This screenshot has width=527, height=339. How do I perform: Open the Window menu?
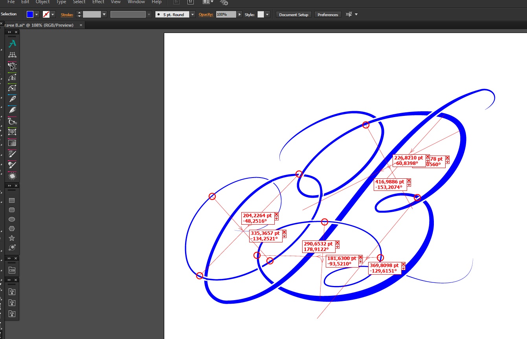tap(136, 2)
